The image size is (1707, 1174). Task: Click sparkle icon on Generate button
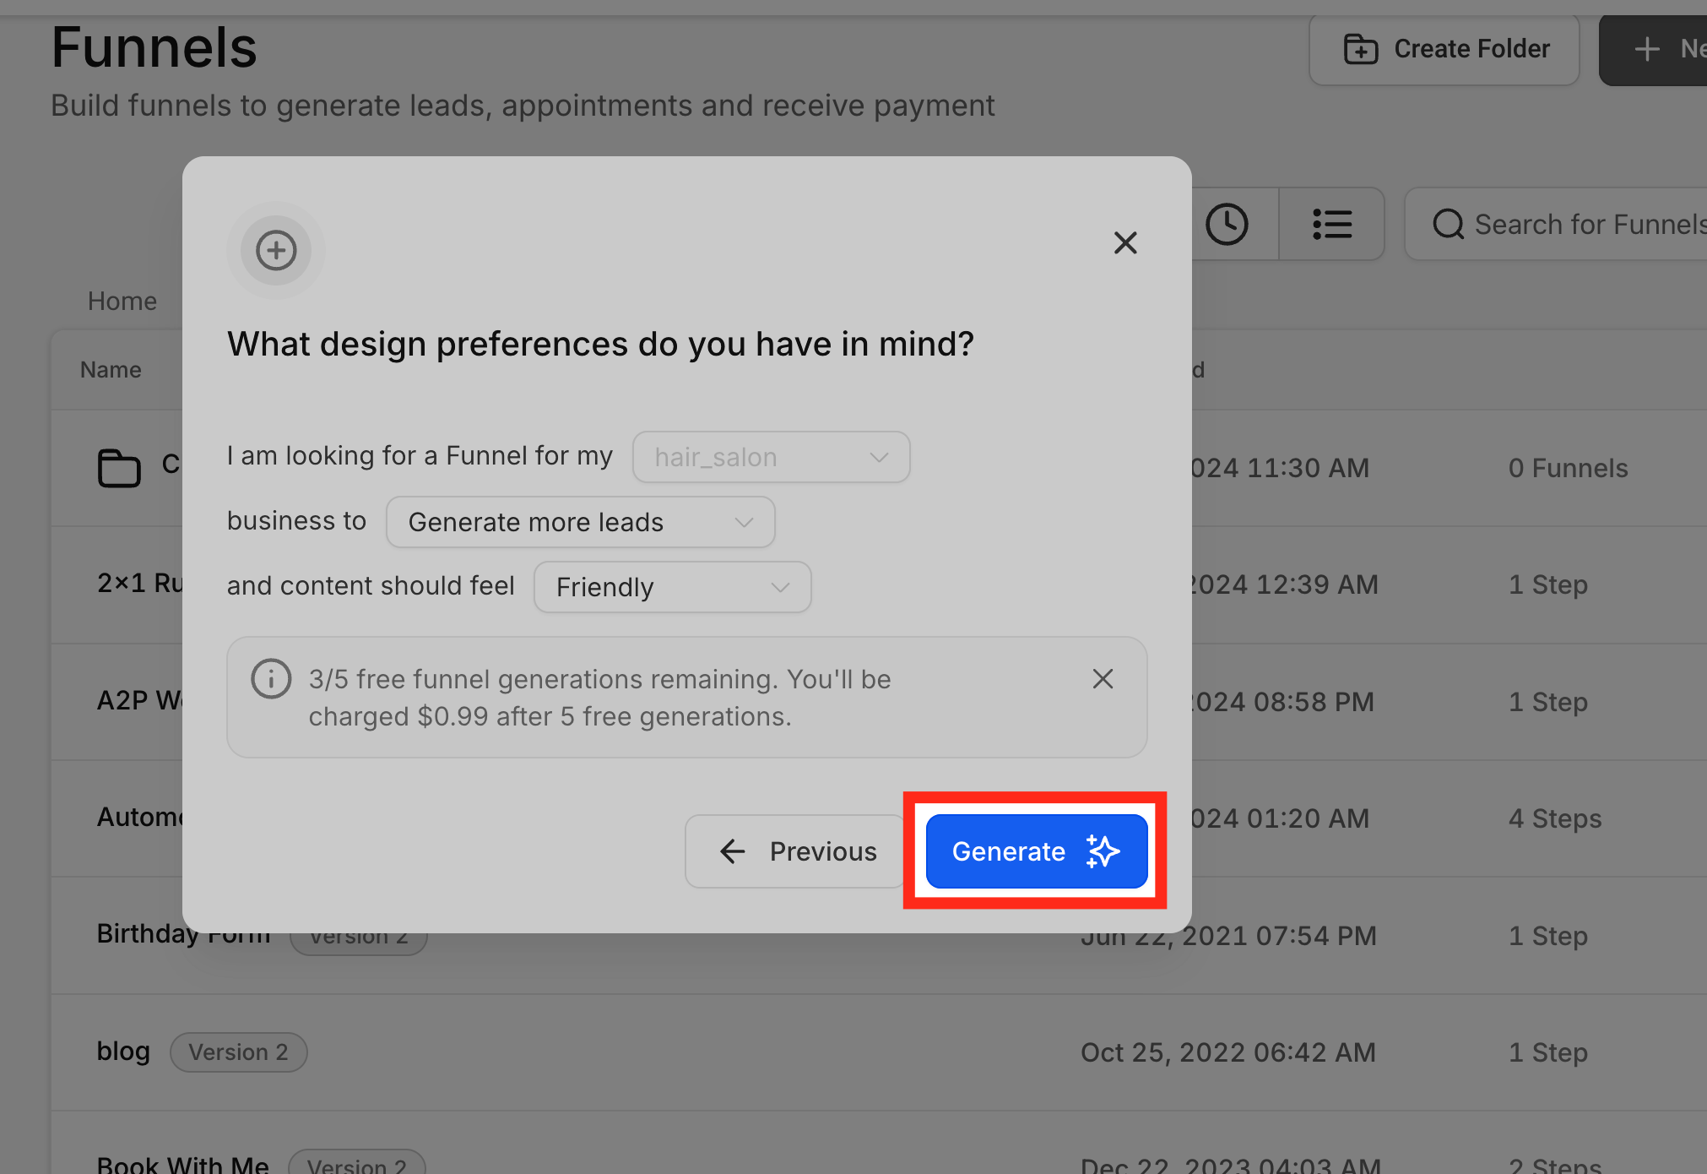point(1103,851)
